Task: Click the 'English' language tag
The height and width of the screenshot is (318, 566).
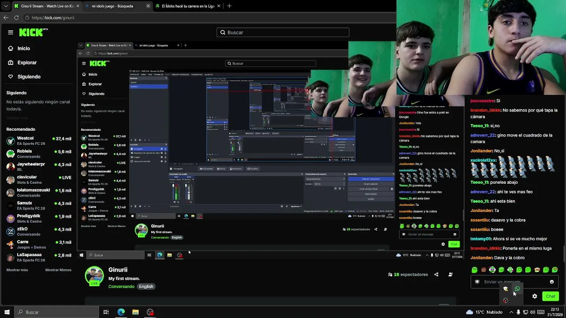Action: [146, 287]
